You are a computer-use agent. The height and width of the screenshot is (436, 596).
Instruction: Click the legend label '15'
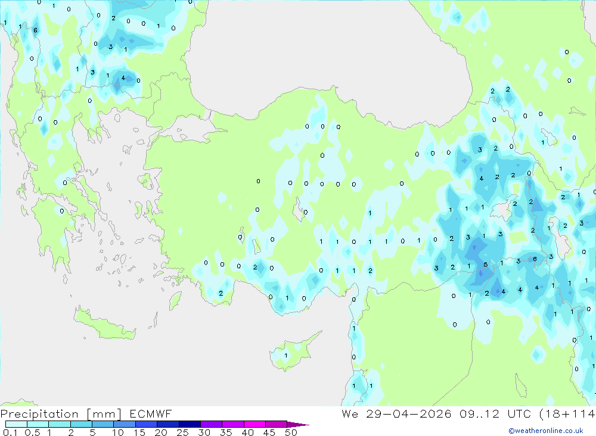[139, 432]
